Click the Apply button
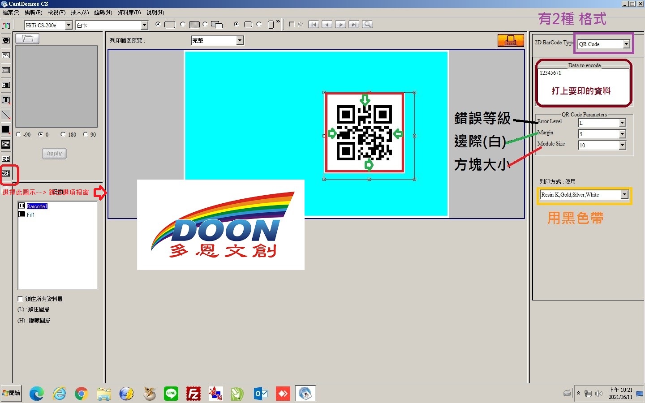645x403 pixels. click(54, 154)
